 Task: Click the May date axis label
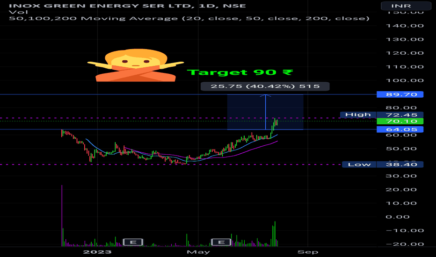[198, 252]
